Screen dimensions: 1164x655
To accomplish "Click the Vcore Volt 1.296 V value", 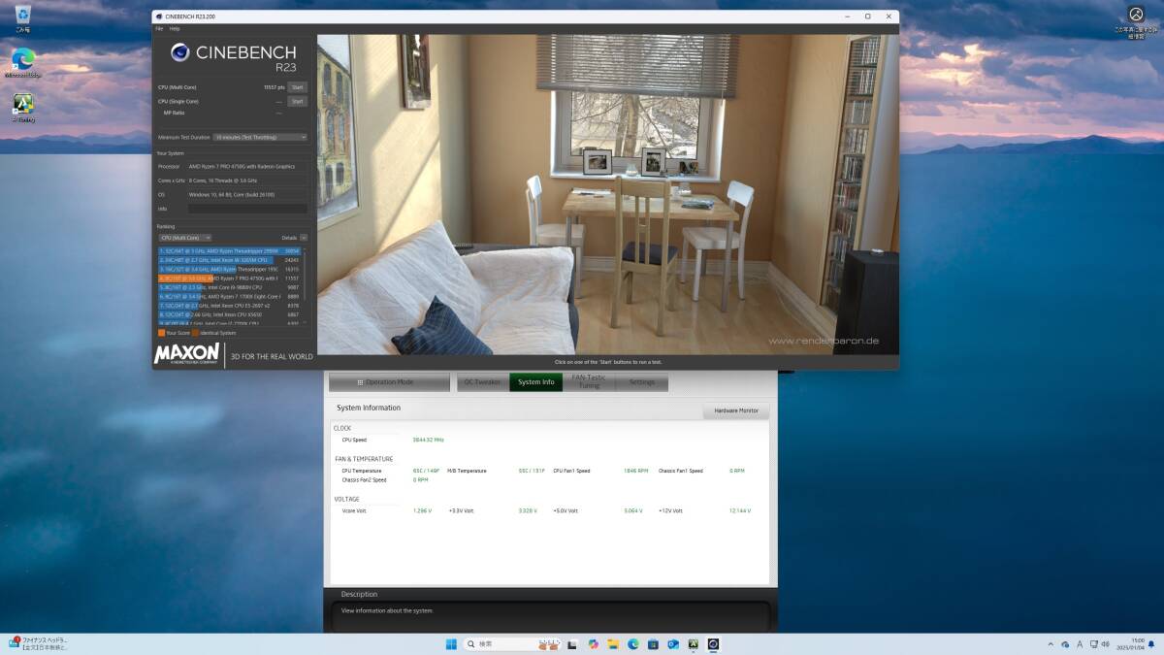I will click(x=422, y=510).
